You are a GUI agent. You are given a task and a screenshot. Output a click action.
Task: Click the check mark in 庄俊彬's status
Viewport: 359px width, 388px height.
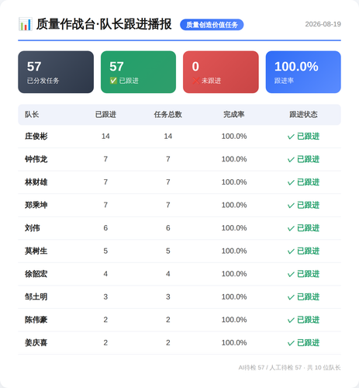tap(291, 137)
